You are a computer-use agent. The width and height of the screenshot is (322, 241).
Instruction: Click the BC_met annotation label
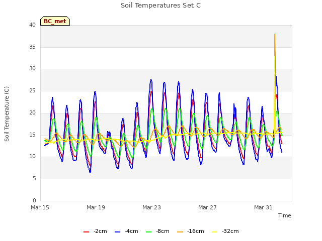[55, 21]
